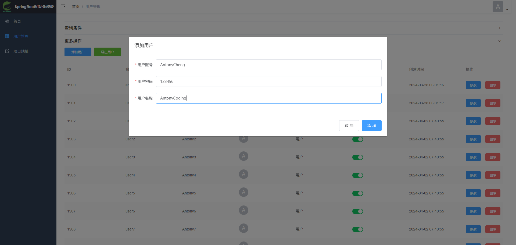Open the avatar dropdown caret
The width and height of the screenshot is (516, 245).
click(507, 10)
